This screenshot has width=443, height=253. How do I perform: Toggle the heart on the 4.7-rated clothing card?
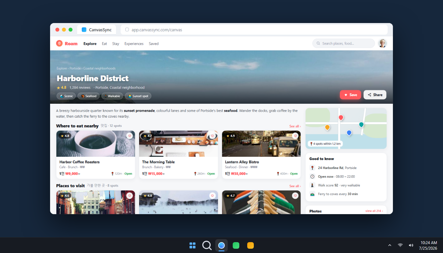(x=295, y=196)
